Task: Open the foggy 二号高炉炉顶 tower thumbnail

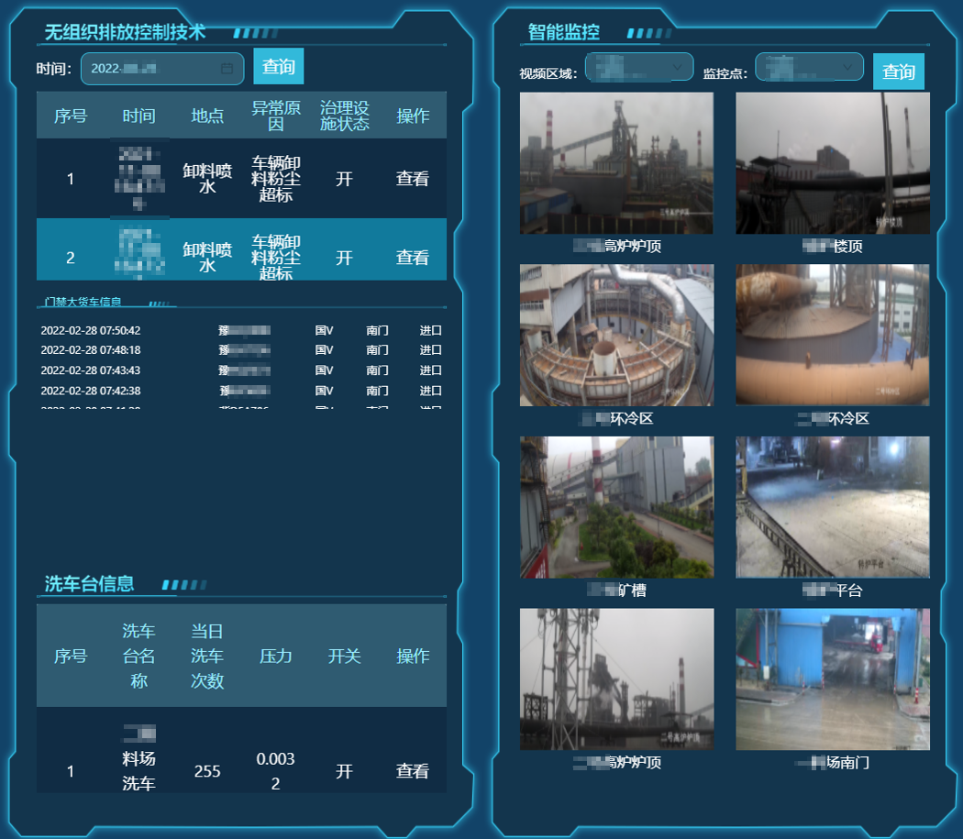Action: click(616, 679)
